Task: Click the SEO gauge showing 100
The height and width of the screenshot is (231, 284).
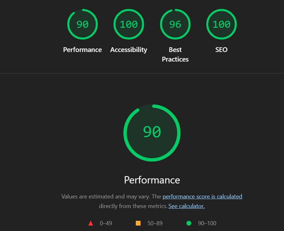Action: coord(222,24)
